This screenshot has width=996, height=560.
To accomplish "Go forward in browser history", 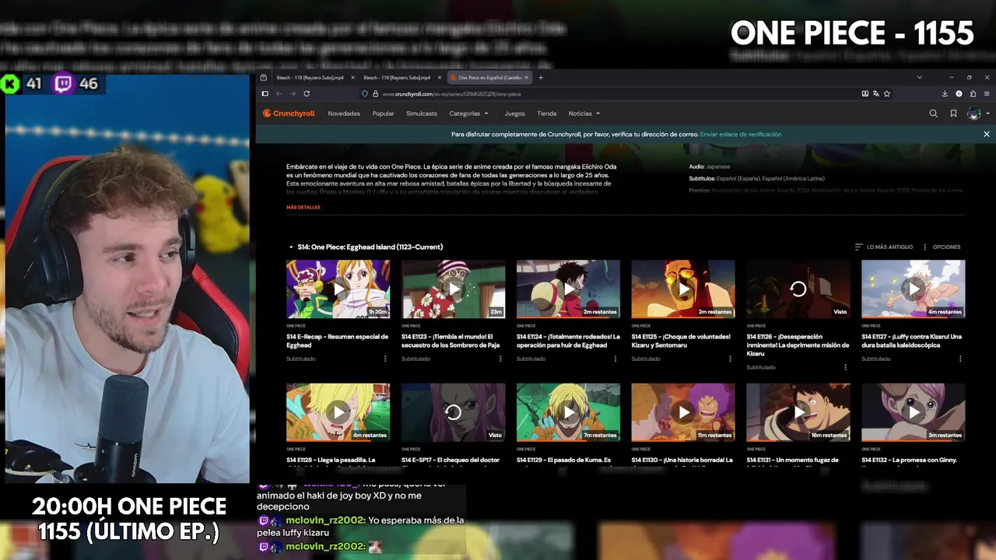I will coord(293,93).
